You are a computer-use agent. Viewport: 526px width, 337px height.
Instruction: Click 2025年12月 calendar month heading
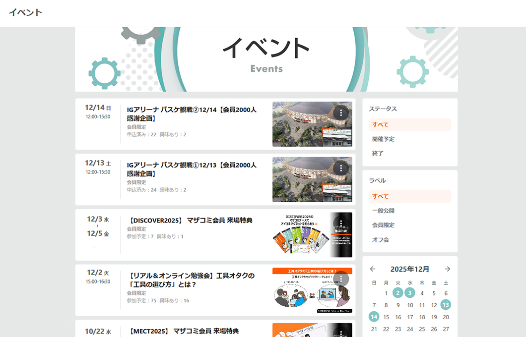[409, 269]
